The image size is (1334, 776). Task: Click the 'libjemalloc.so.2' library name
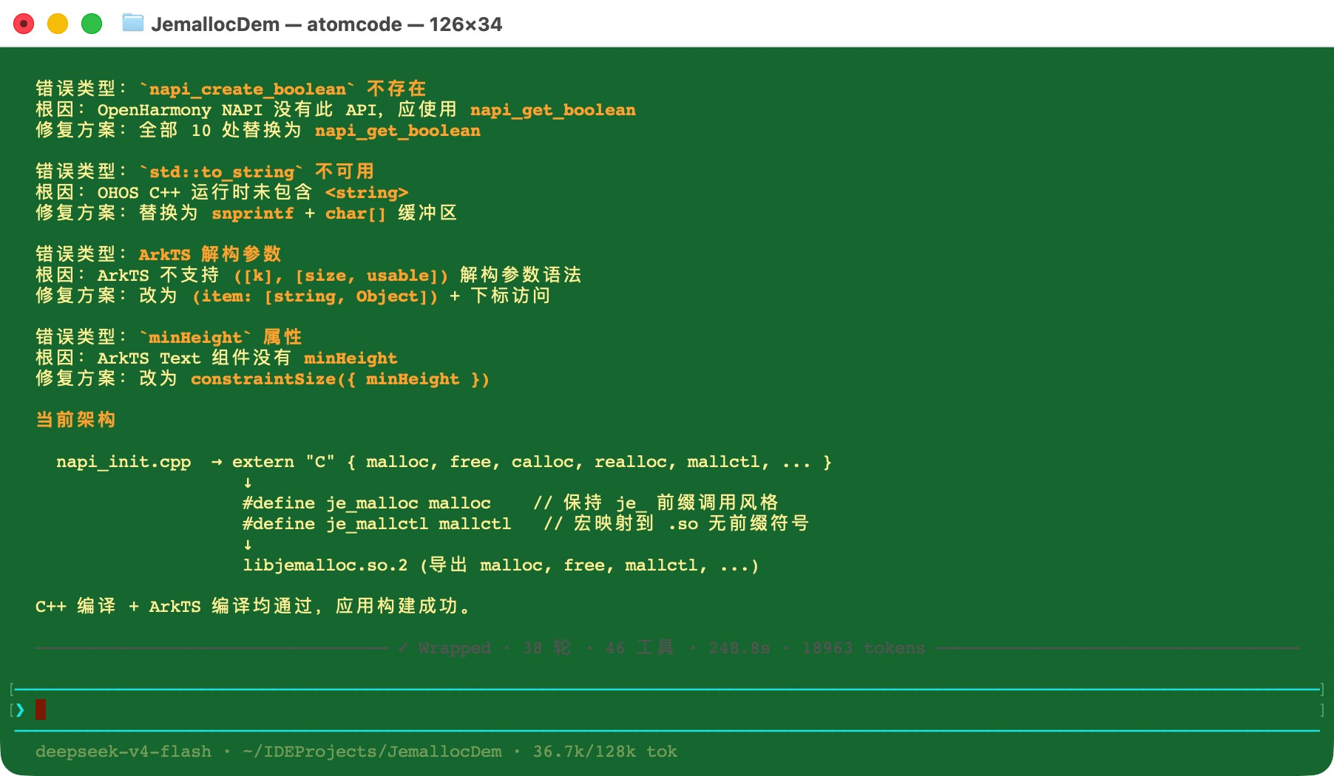click(x=325, y=565)
